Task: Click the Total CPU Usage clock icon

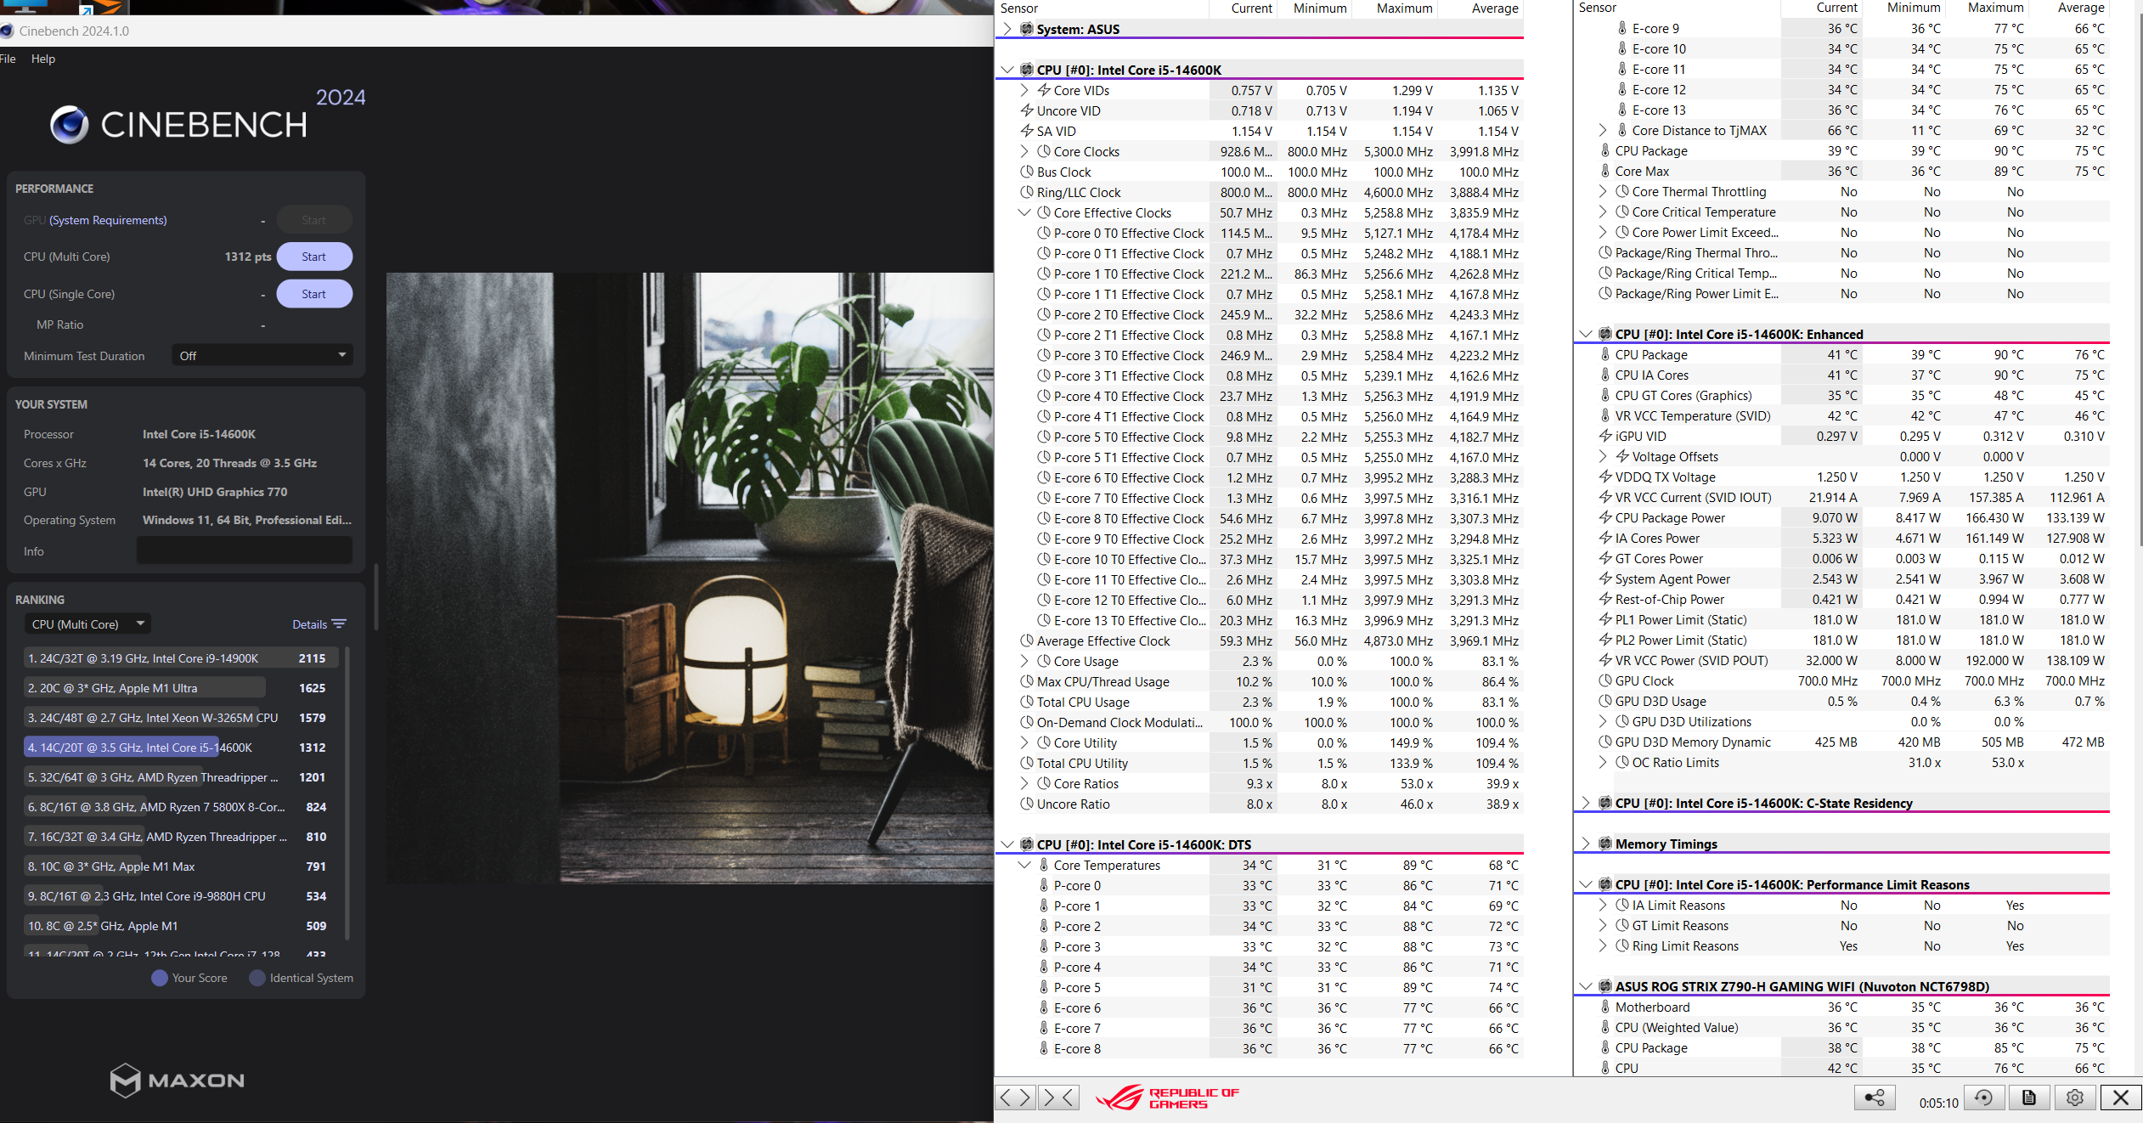Action: pyautogui.click(x=1027, y=702)
